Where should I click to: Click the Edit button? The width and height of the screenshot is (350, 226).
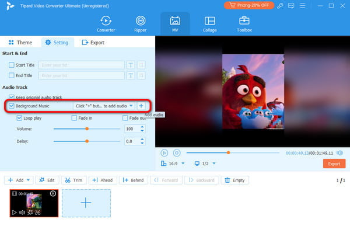point(47,180)
